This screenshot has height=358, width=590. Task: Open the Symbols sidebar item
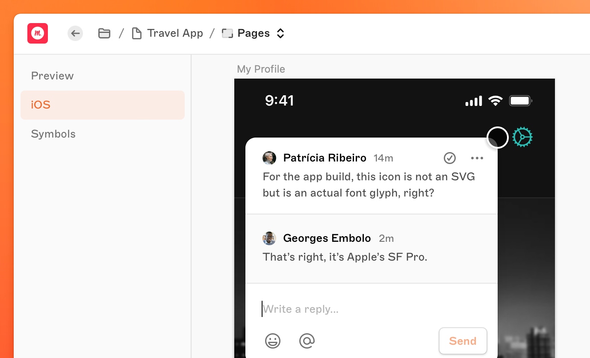(53, 134)
